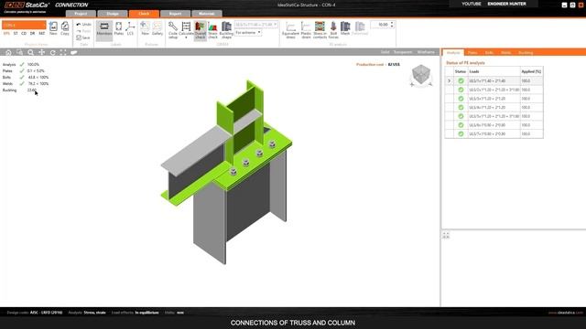Click the Save button in Data group
The image size is (586, 329).
click(x=83, y=37)
